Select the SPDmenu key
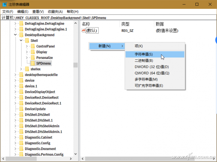Screen dimensions: 217x162 (43, 63)
